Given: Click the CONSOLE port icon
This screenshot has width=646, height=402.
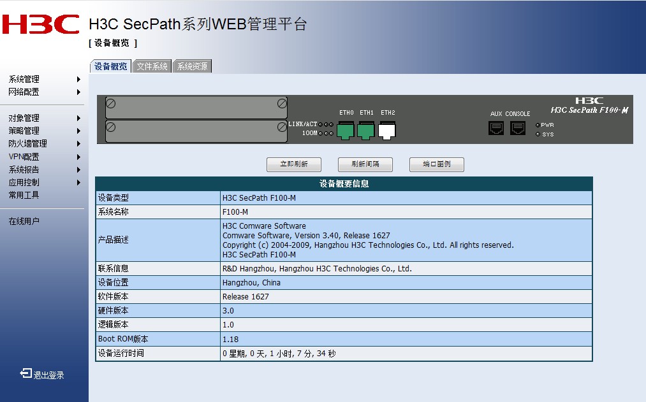Looking at the screenshot, I should pyautogui.click(x=518, y=128).
